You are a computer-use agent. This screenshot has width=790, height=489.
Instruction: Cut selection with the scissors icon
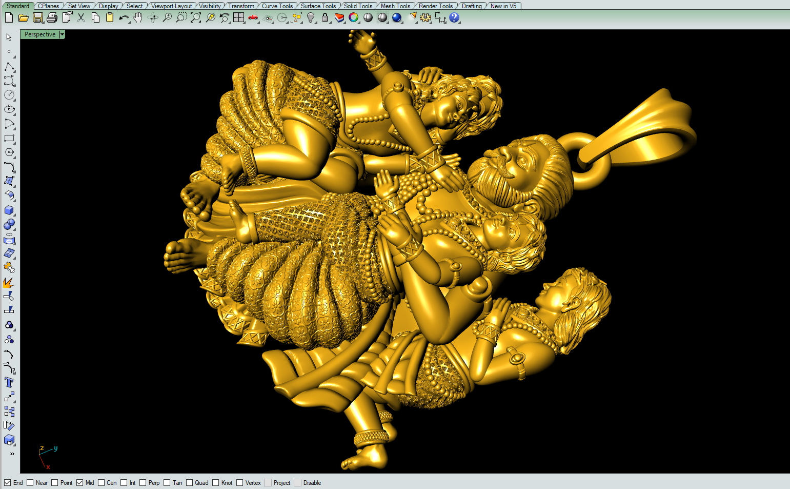81,17
